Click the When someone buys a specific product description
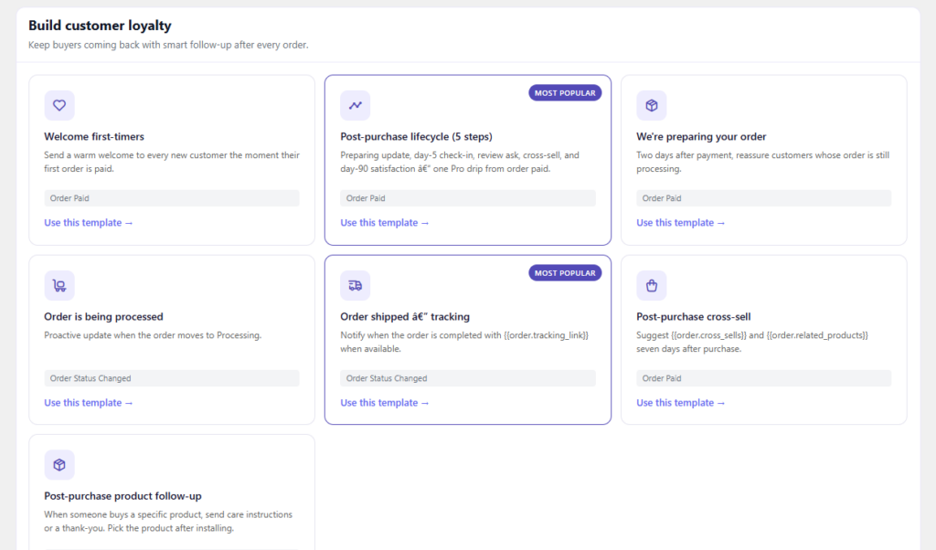 (168, 522)
